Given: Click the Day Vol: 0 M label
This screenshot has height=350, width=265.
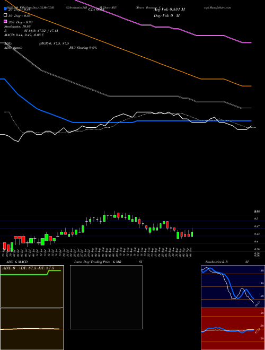Looking at the screenshot, I should [x=166, y=15].
